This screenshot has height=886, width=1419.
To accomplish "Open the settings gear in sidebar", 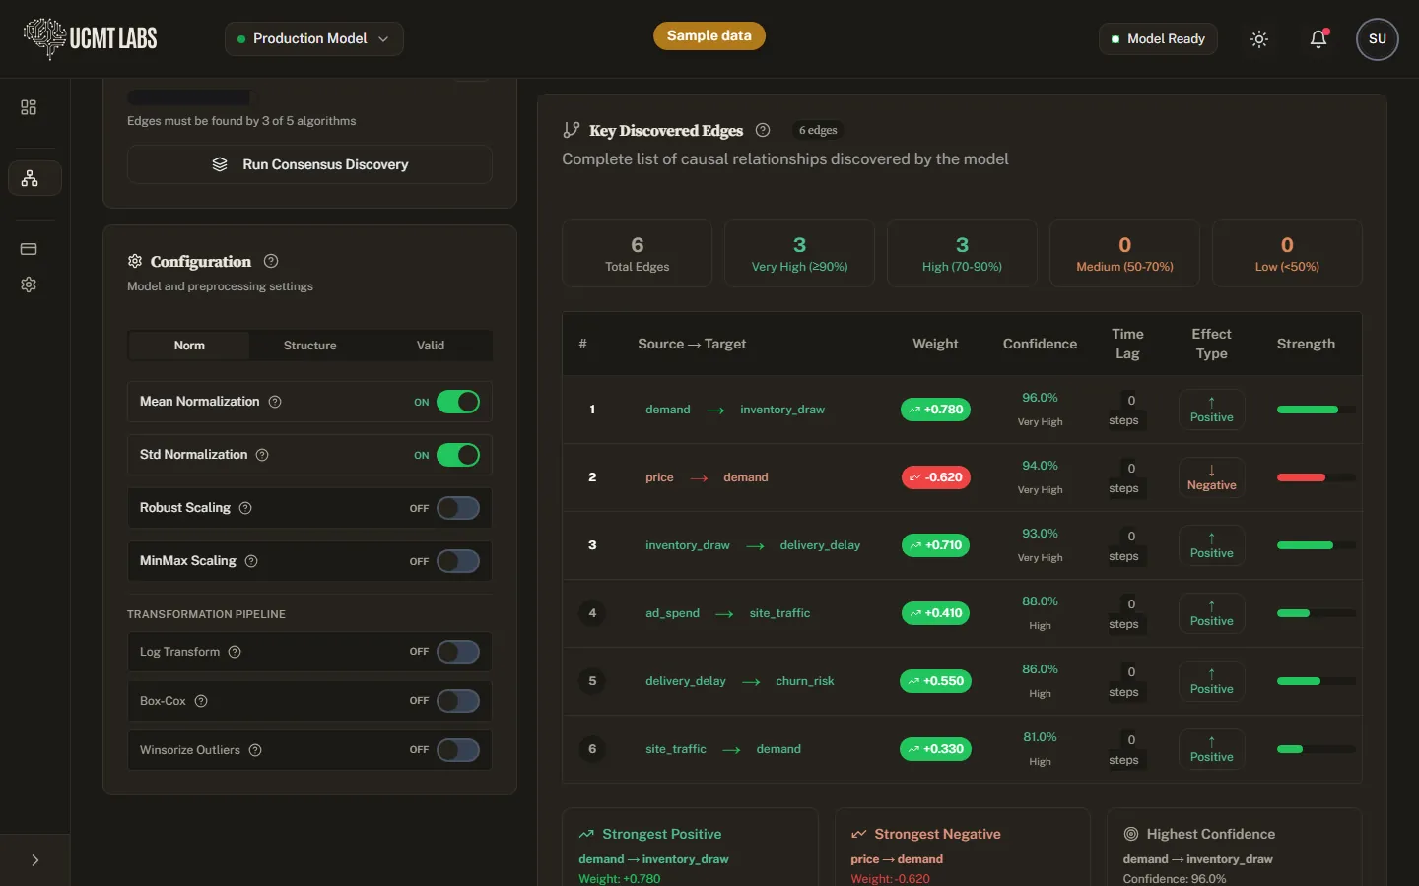I will 29,285.
